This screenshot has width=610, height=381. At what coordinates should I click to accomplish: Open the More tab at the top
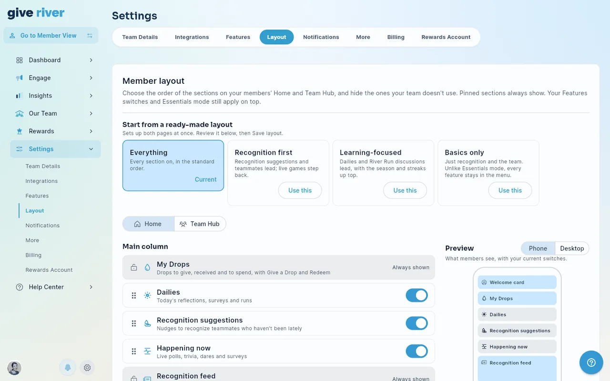pyautogui.click(x=363, y=37)
